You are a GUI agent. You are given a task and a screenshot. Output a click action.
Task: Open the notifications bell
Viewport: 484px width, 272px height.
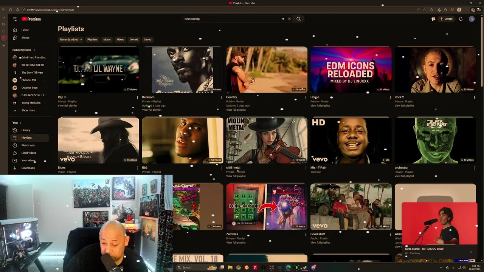pos(461,19)
